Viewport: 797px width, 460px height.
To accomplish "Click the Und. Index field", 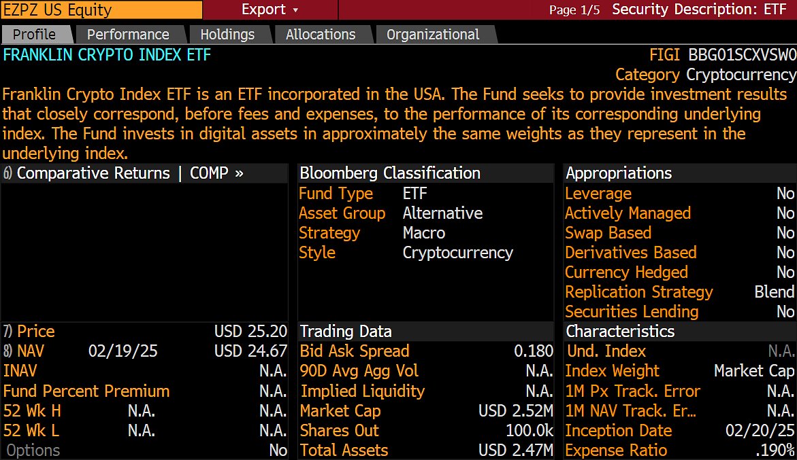I will click(605, 351).
